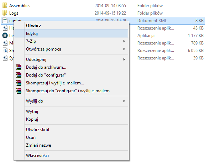Click Folder plików in the Assemblies row
Viewport: 210px width, 167px height.
[x=150, y=6]
